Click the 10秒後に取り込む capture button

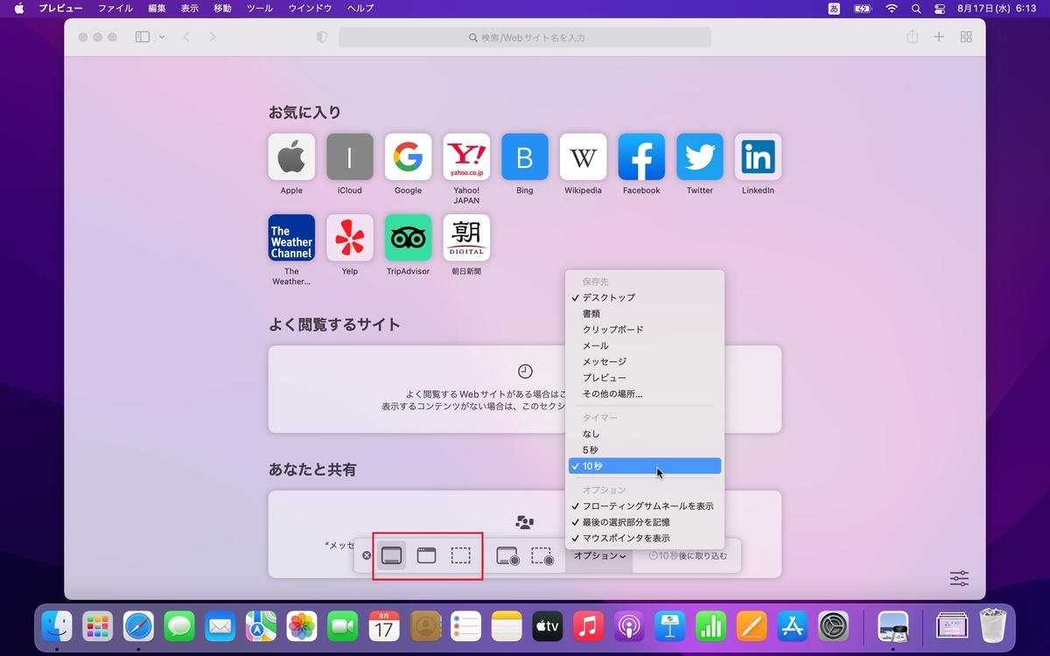[x=687, y=555]
